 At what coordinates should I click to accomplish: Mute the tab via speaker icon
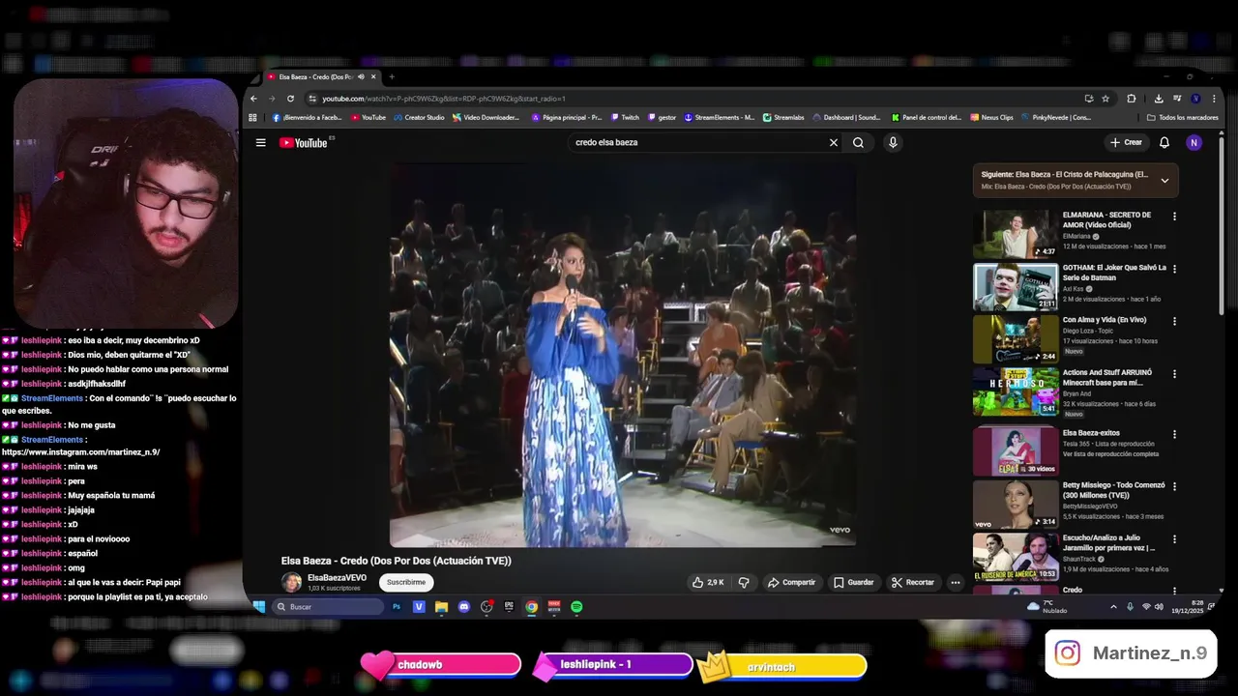(x=361, y=77)
